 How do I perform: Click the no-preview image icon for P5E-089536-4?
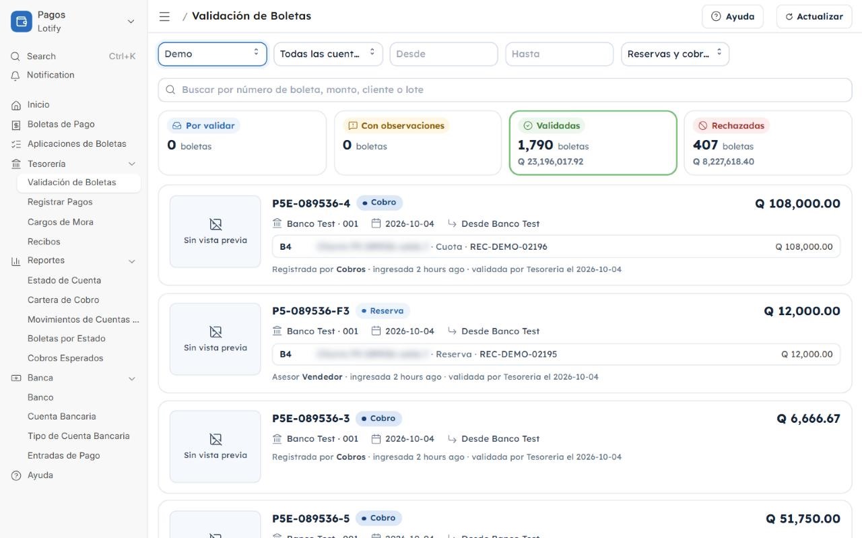point(215,224)
